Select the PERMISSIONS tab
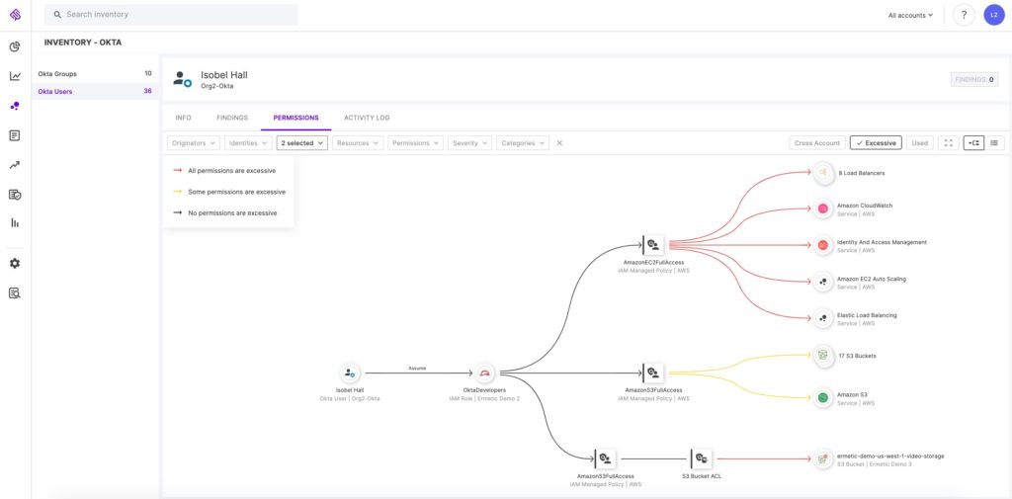Screen dimensions: 1012x499 (295, 118)
